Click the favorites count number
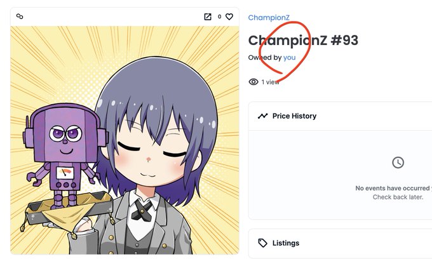Viewport: 432px width, 259px height. point(219,17)
